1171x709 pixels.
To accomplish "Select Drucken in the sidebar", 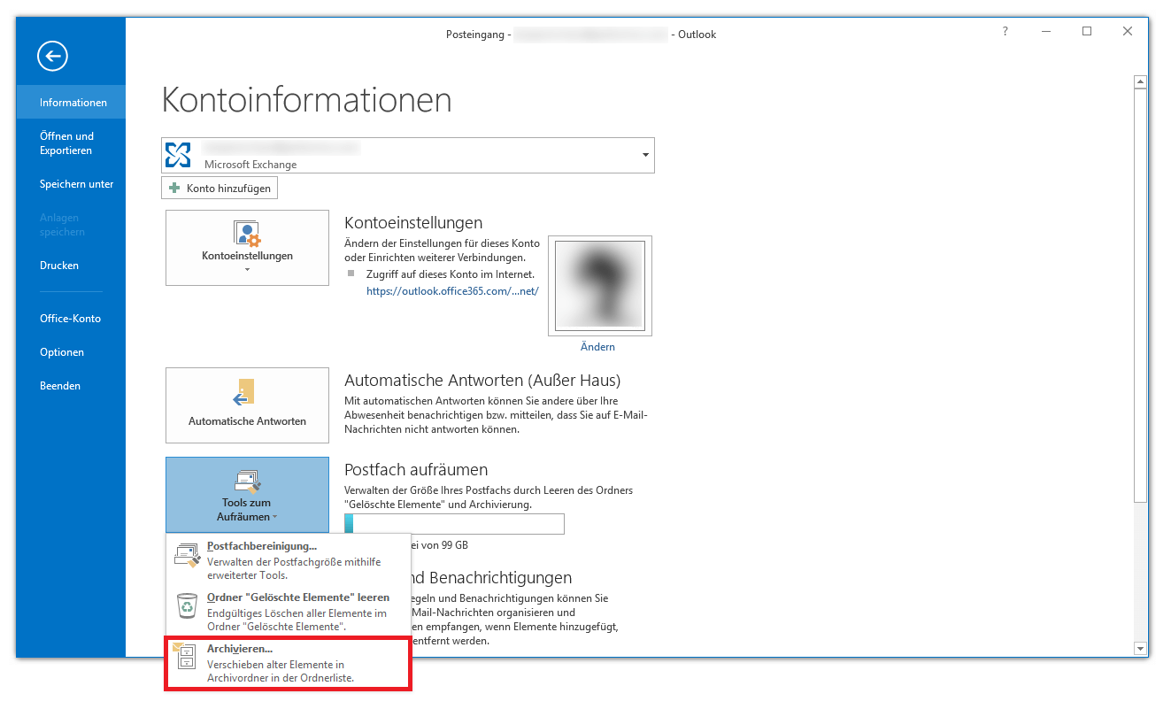I will coord(71,266).
